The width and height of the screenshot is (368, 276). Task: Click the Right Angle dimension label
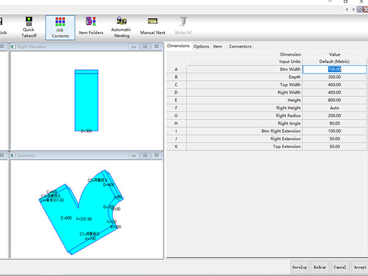[x=289, y=123]
